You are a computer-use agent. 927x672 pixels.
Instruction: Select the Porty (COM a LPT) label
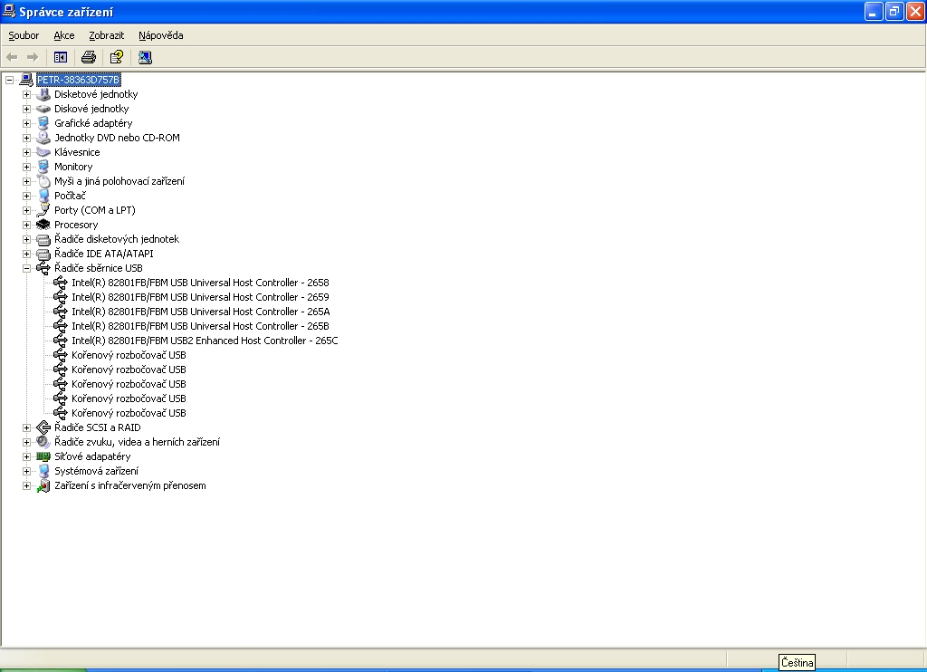[x=94, y=210]
